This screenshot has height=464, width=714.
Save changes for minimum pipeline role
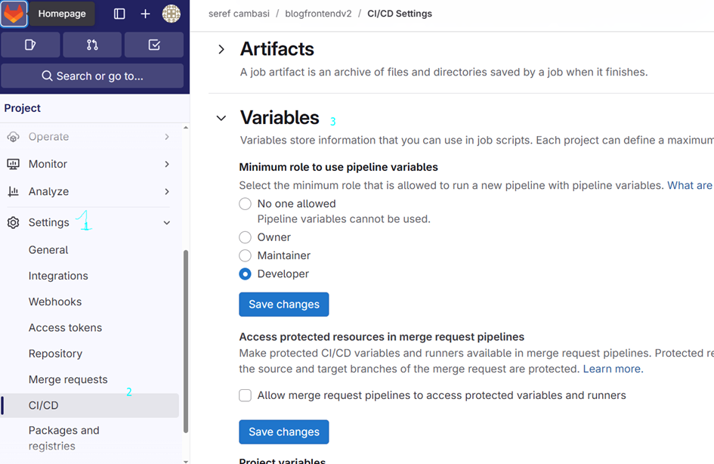click(x=283, y=304)
